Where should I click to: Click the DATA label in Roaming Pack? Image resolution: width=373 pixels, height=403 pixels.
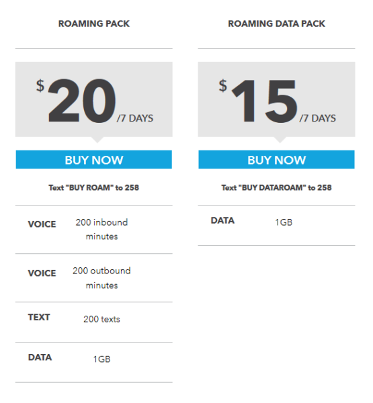[40, 357]
